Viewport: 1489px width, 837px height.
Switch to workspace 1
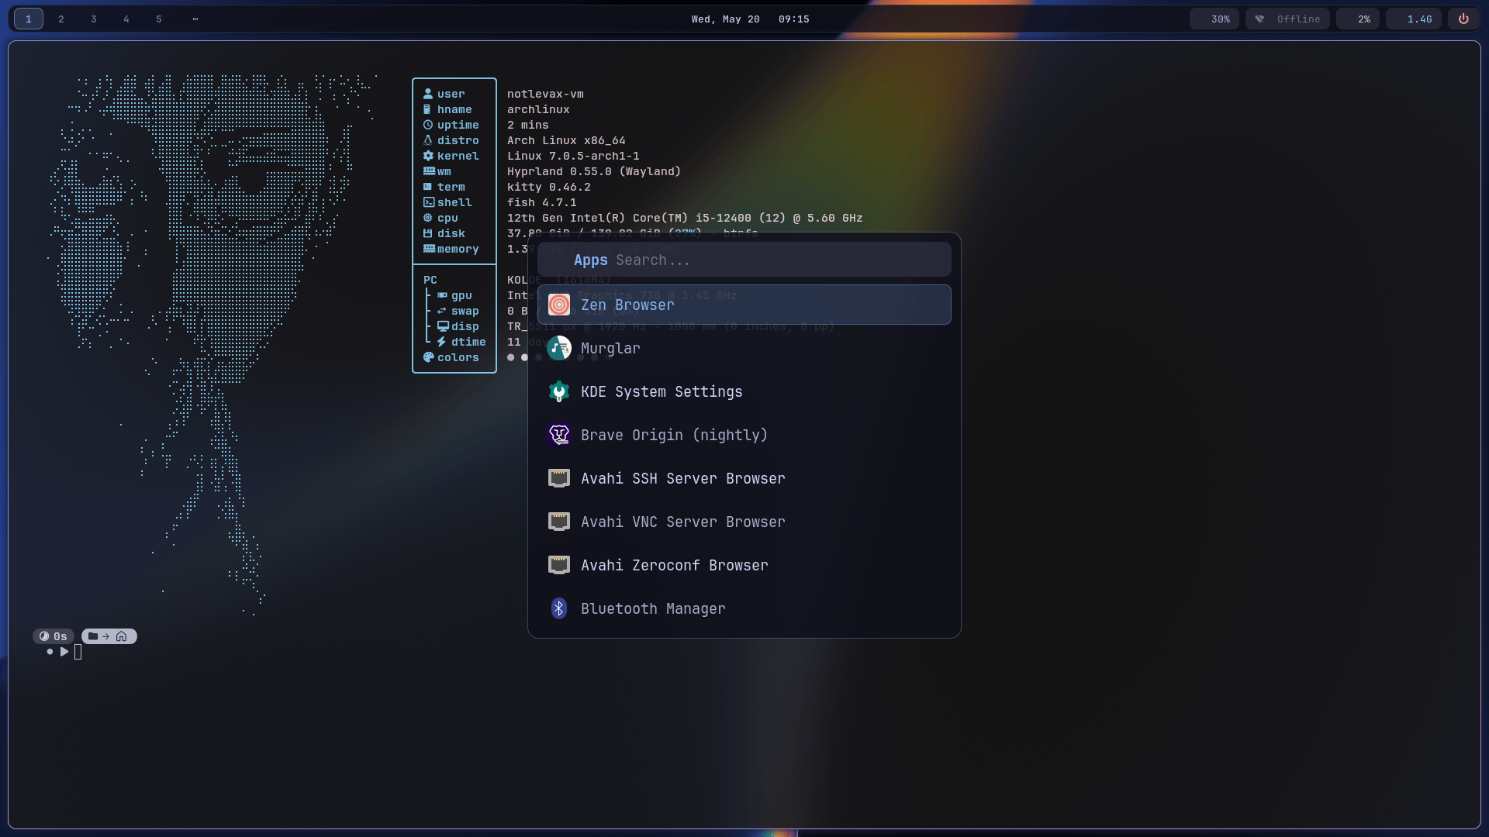(29, 19)
